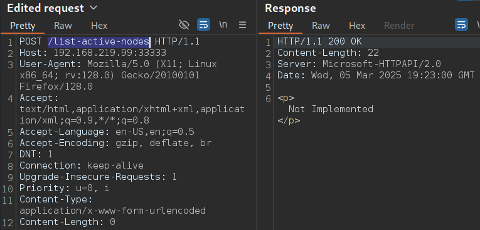Viewport: 480px width, 230px height.
Task: Click the Content-Length: 0 request line
Action: [67, 222]
